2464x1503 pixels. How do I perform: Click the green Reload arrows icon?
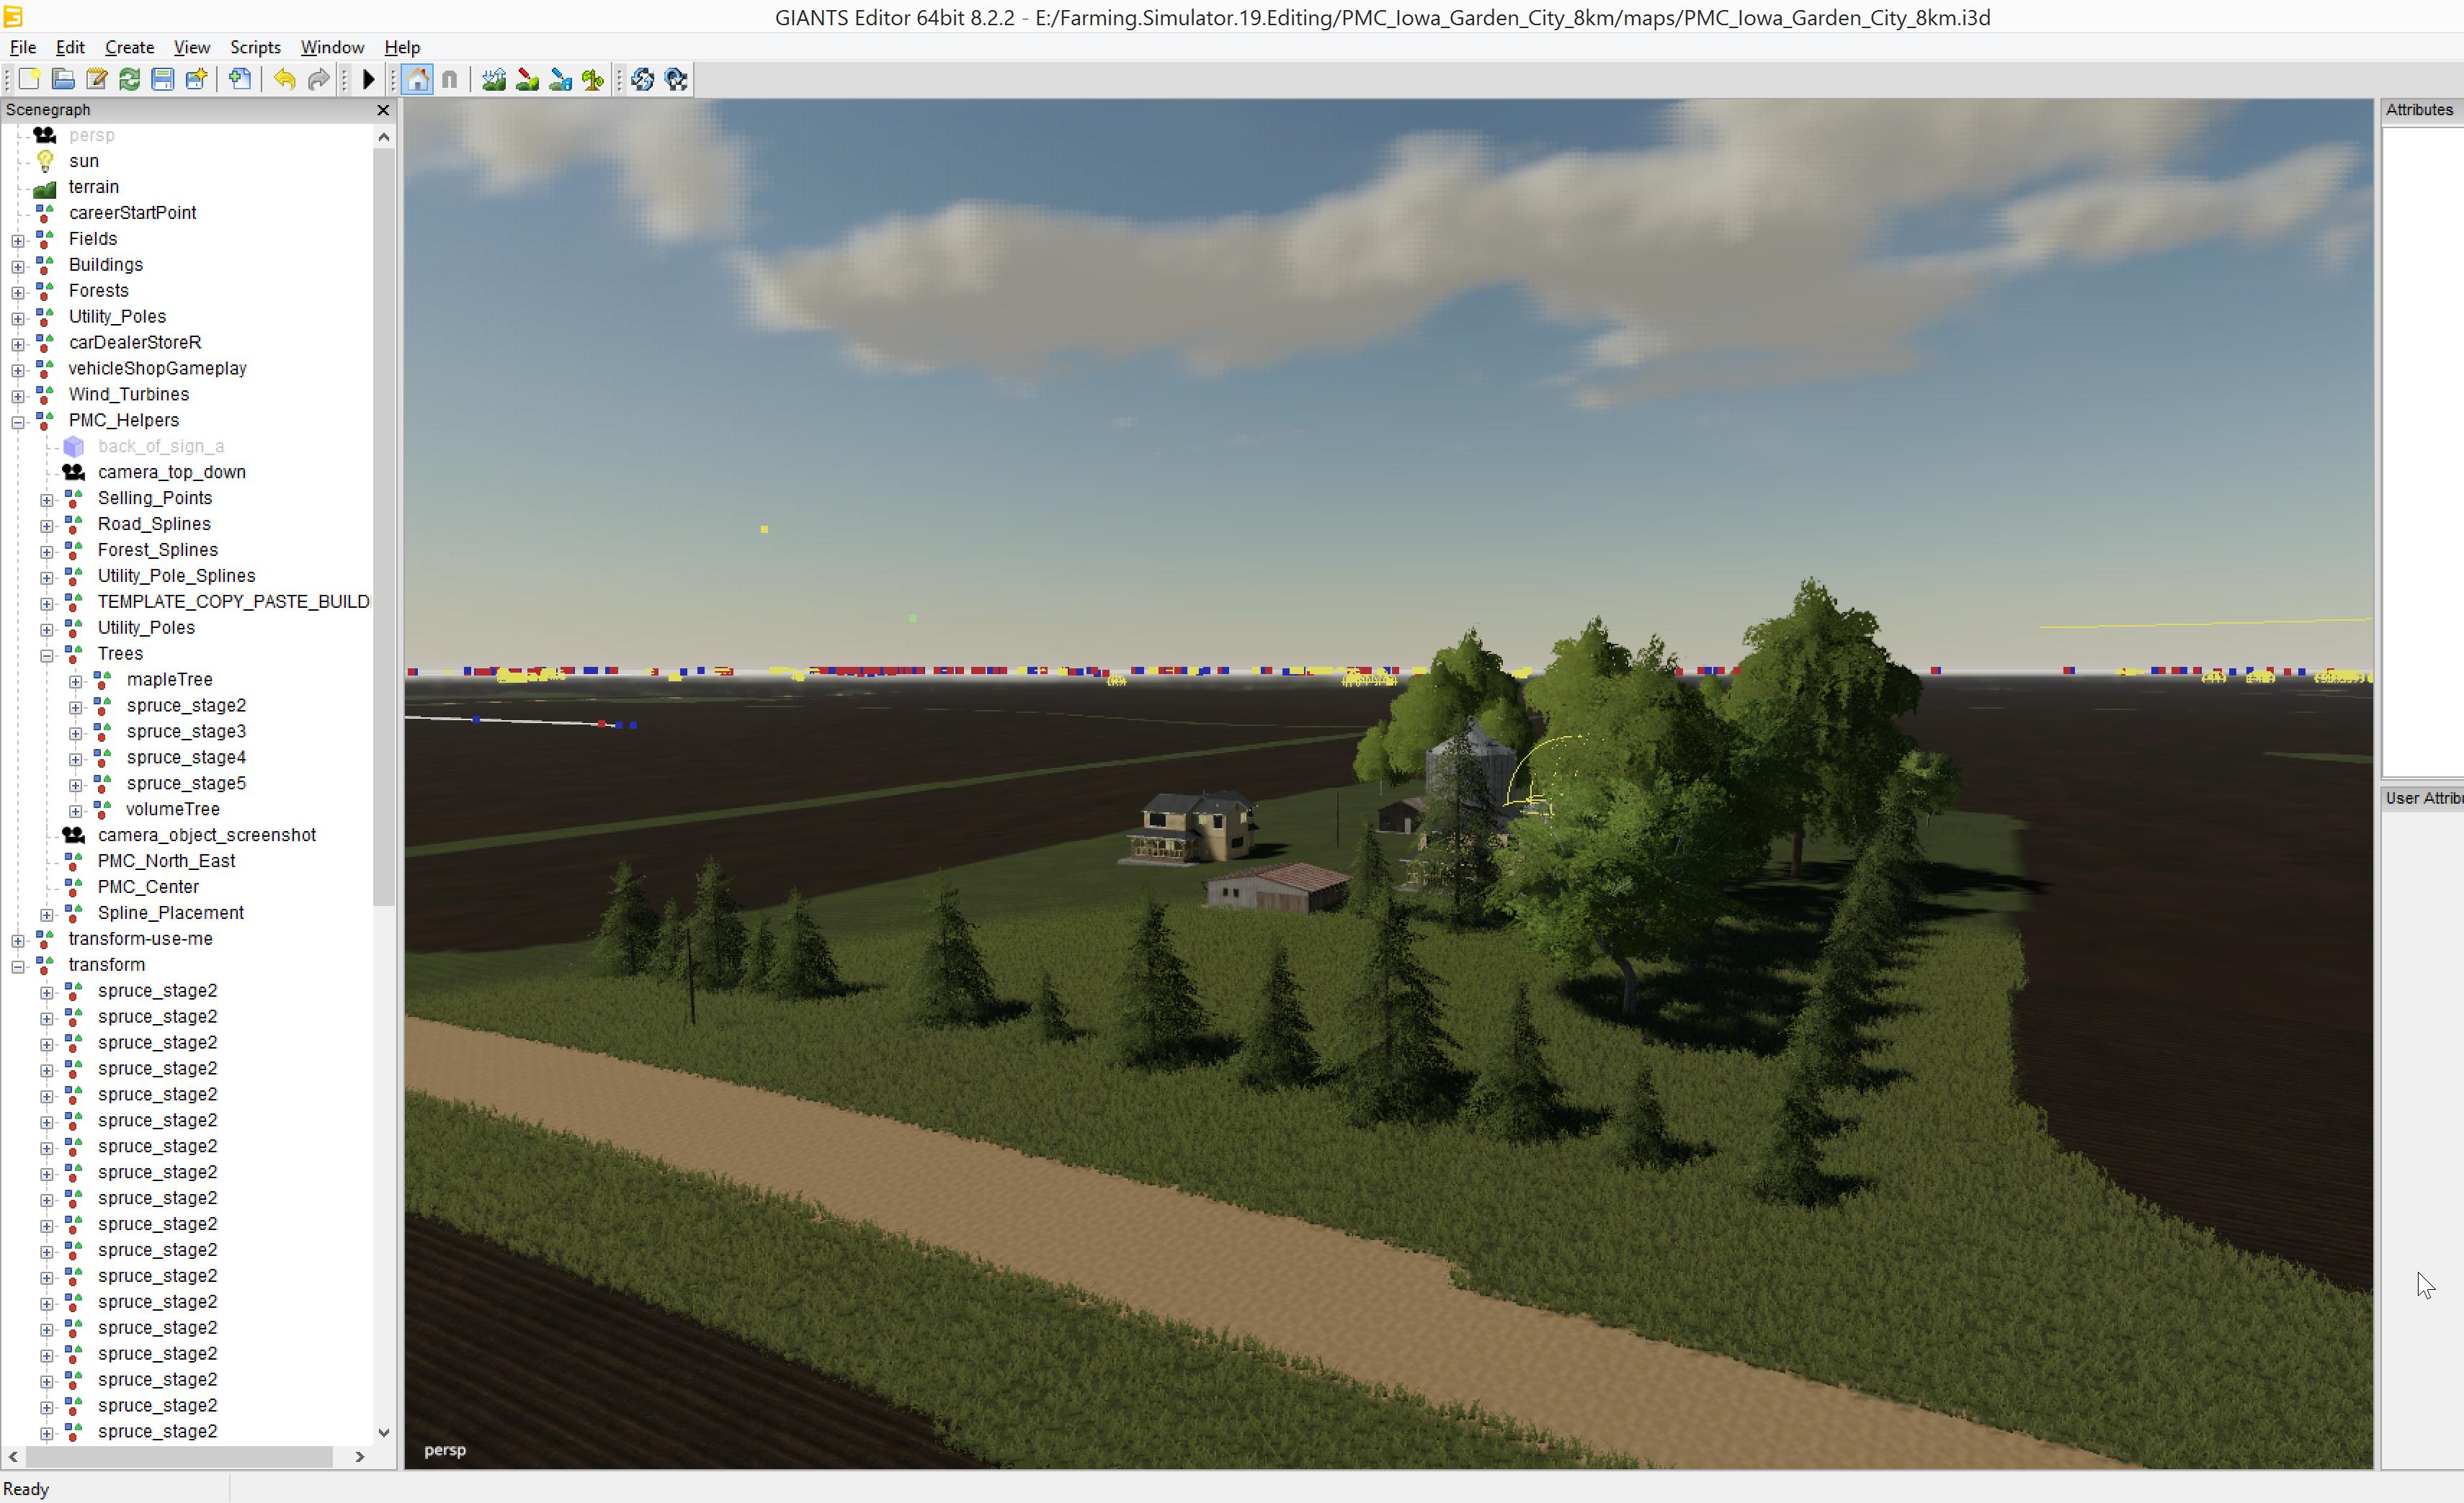pyautogui.click(x=129, y=79)
